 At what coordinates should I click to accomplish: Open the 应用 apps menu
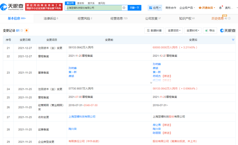point(155,7)
